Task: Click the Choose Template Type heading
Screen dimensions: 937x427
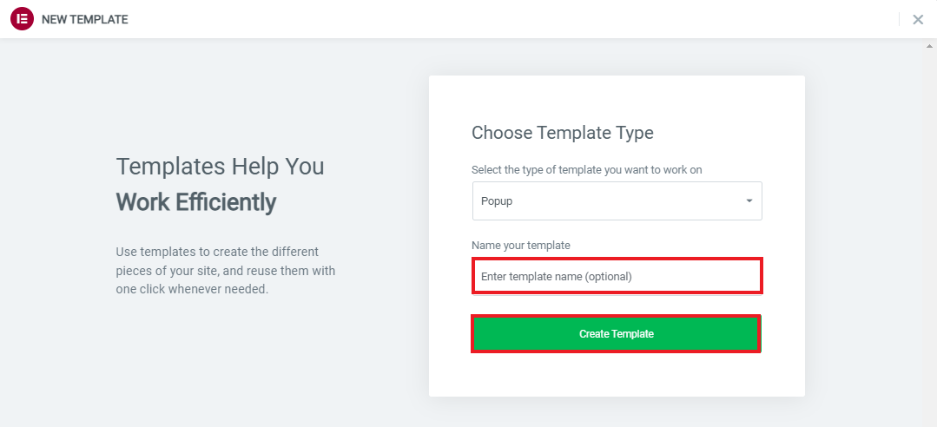Action: click(562, 133)
